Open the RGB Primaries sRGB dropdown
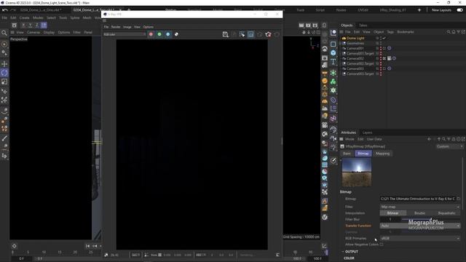This screenshot has height=262, width=466. [420, 238]
